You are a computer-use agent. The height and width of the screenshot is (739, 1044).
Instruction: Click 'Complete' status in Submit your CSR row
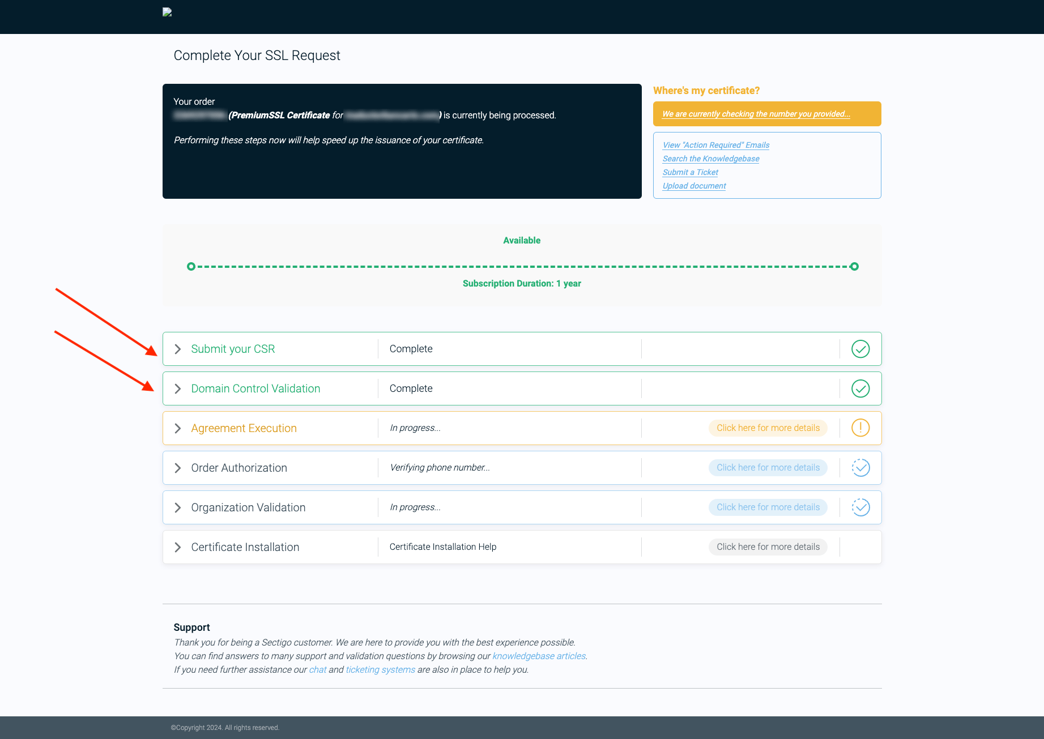tap(411, 349)
